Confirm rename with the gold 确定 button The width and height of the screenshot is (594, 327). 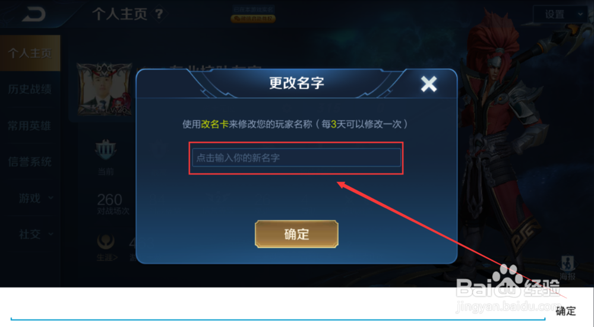click(296, 234)
